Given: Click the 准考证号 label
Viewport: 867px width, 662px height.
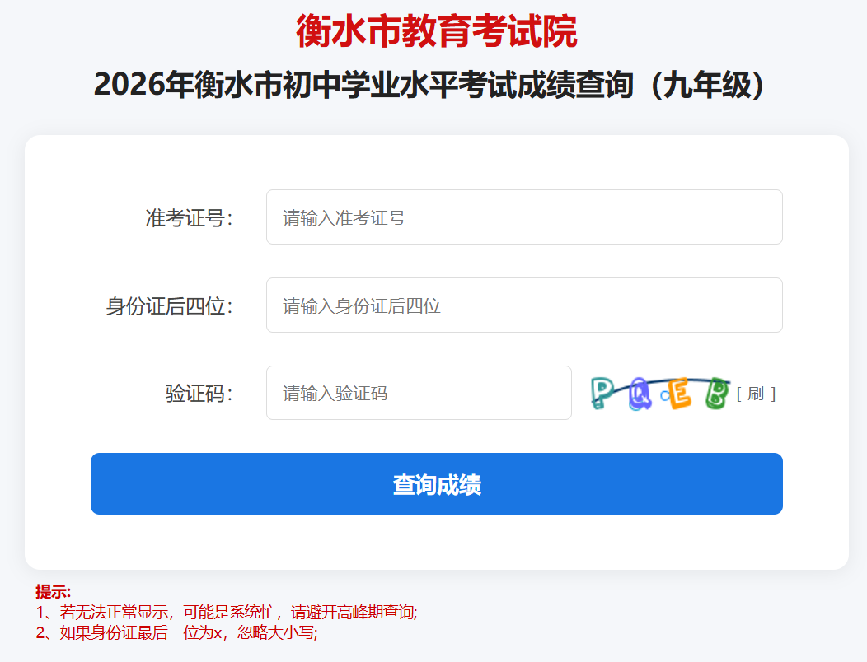Looking at the screenshot, I should (x=189, y=217).
